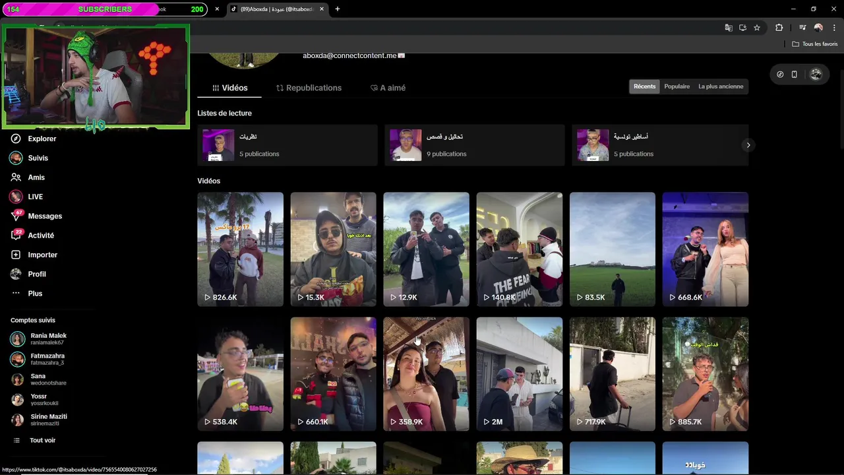Open the video with 717.9K views
Image resolution: width=844 pixels, height=475 pixels.
[612, 374]
